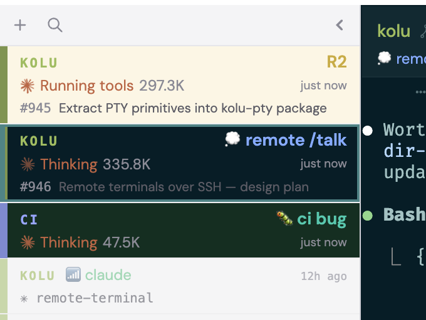Click the spinner icon beside Thinking 335.8K
This screenshot has height=320, width=426.
28,164
